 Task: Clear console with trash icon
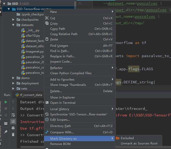point(13,134)
